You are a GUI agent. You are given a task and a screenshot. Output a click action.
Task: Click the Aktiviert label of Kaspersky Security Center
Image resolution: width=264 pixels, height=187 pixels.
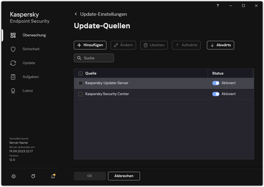click(x=229, y=94)
